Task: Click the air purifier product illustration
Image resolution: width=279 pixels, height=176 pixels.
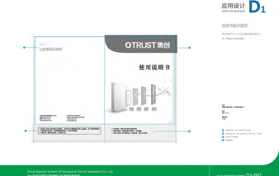Action: tap(139, 97)
